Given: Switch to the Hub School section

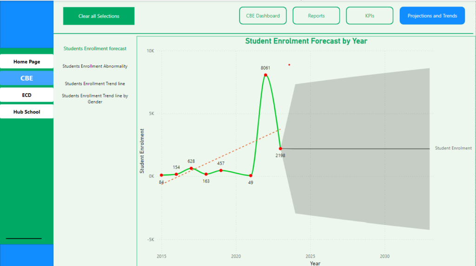Looking at the screenshot, I should point(26,112).
